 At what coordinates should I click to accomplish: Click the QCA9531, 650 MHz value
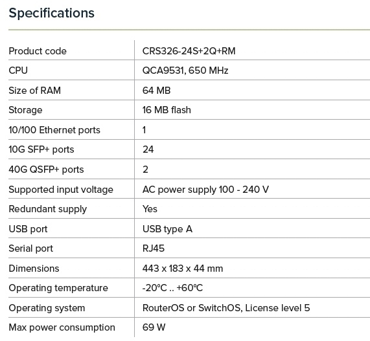[185, 71]
